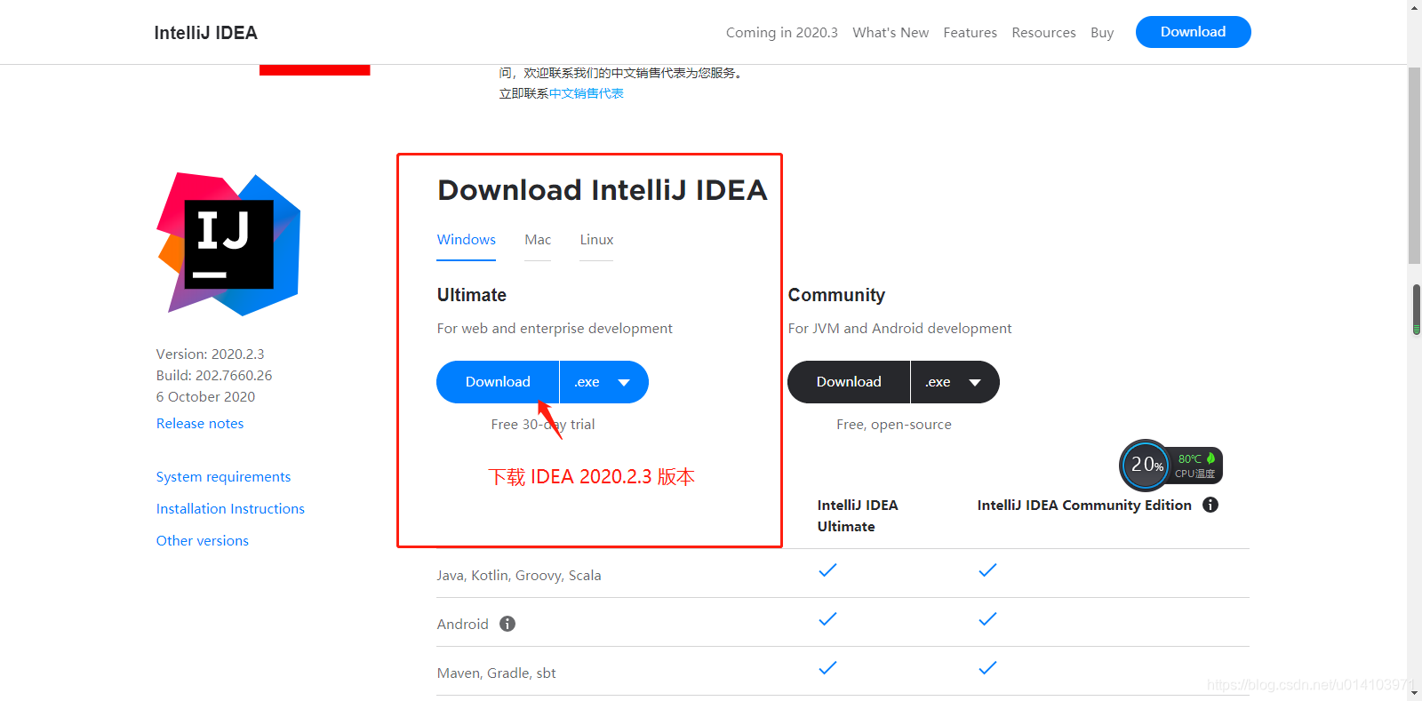Click the IntelliJ IDEA logo image
Viewport: 1422px width, 701px height.
click(228, 244)
